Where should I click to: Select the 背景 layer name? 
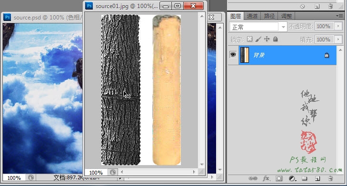[259, 55]
